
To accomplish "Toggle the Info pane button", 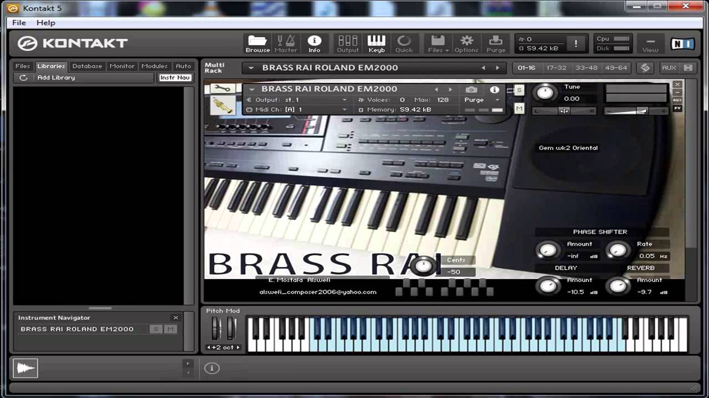I will (x=314, y=44).
